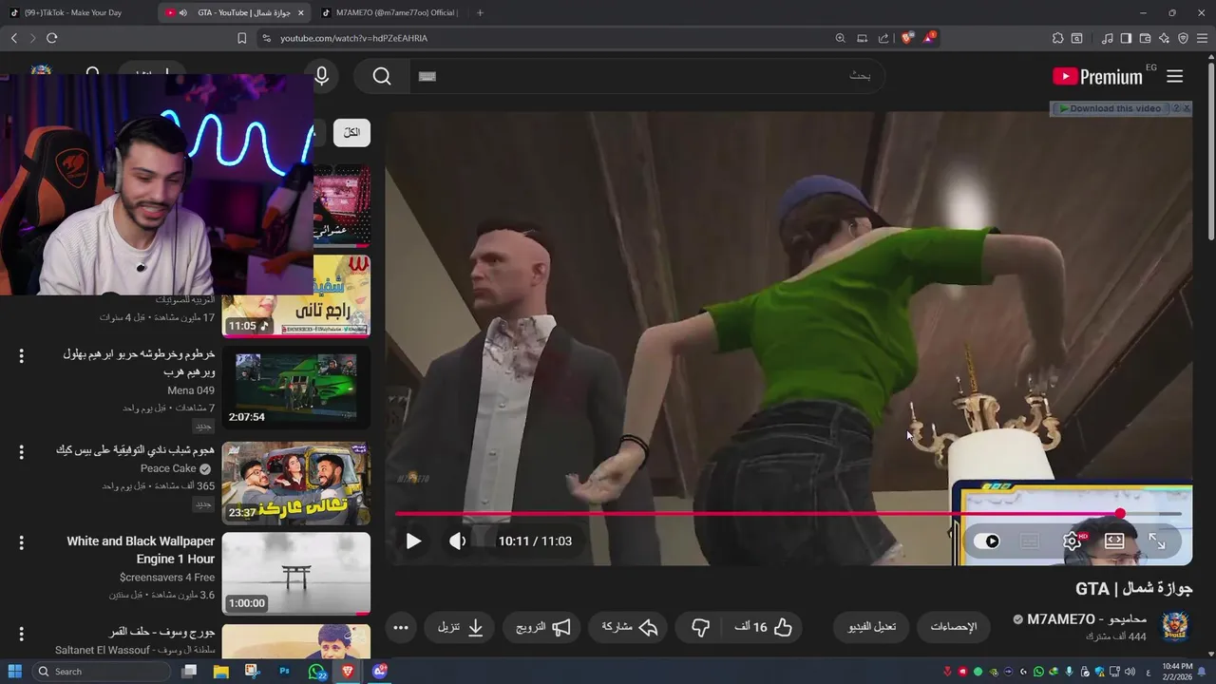Open options menu for Wallpaper Engine video
The height and width of the screenshot is (684, 1216).
tap(21, 542)
